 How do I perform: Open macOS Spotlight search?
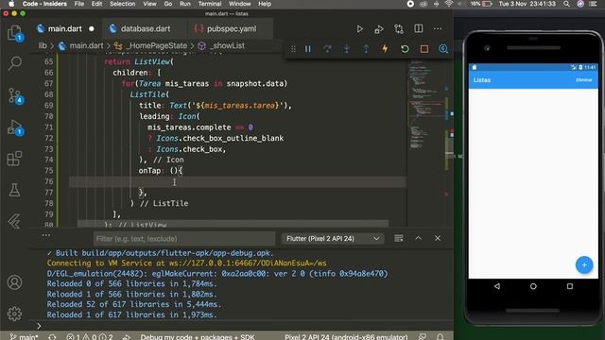(566, 4)
